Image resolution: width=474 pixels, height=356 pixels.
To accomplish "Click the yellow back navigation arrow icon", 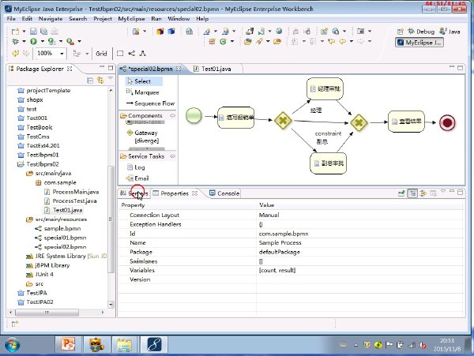I will click(342, 41).
